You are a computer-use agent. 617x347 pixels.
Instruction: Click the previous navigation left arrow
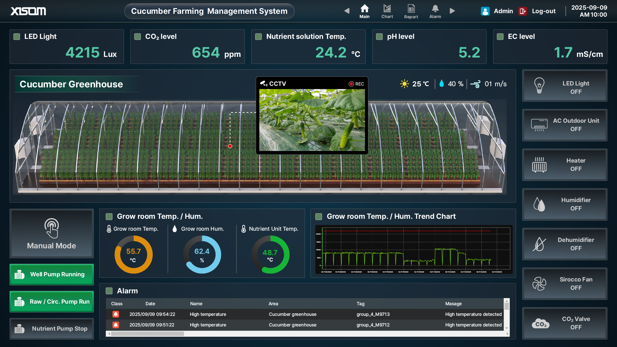coord(347,11)
